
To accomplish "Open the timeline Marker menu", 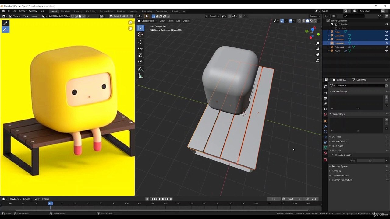I will pyautogui.click(x=46, y=199).
